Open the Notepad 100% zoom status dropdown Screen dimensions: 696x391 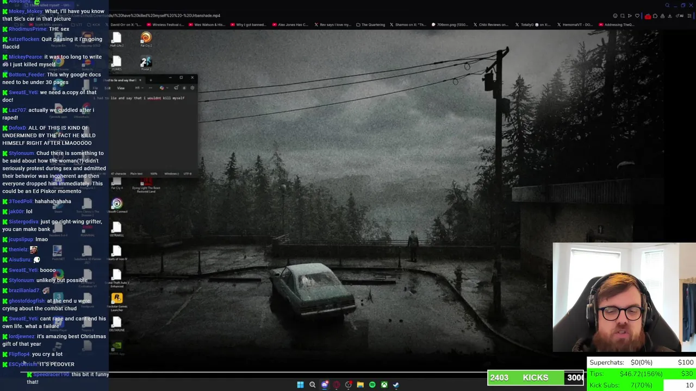pyautogui.click(x=154, y=174)
